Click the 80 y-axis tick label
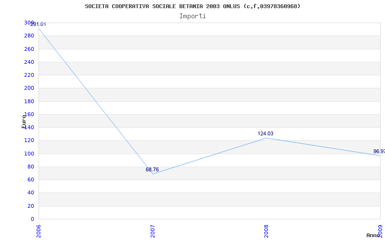385x240 pixels. 31,167
